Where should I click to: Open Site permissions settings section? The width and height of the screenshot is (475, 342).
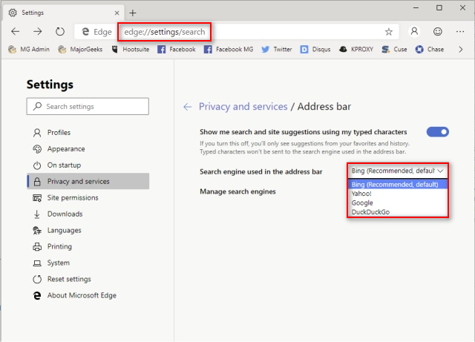coord(88,197)
